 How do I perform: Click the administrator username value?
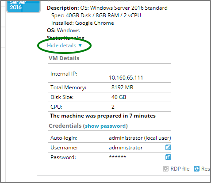(126, 148)
